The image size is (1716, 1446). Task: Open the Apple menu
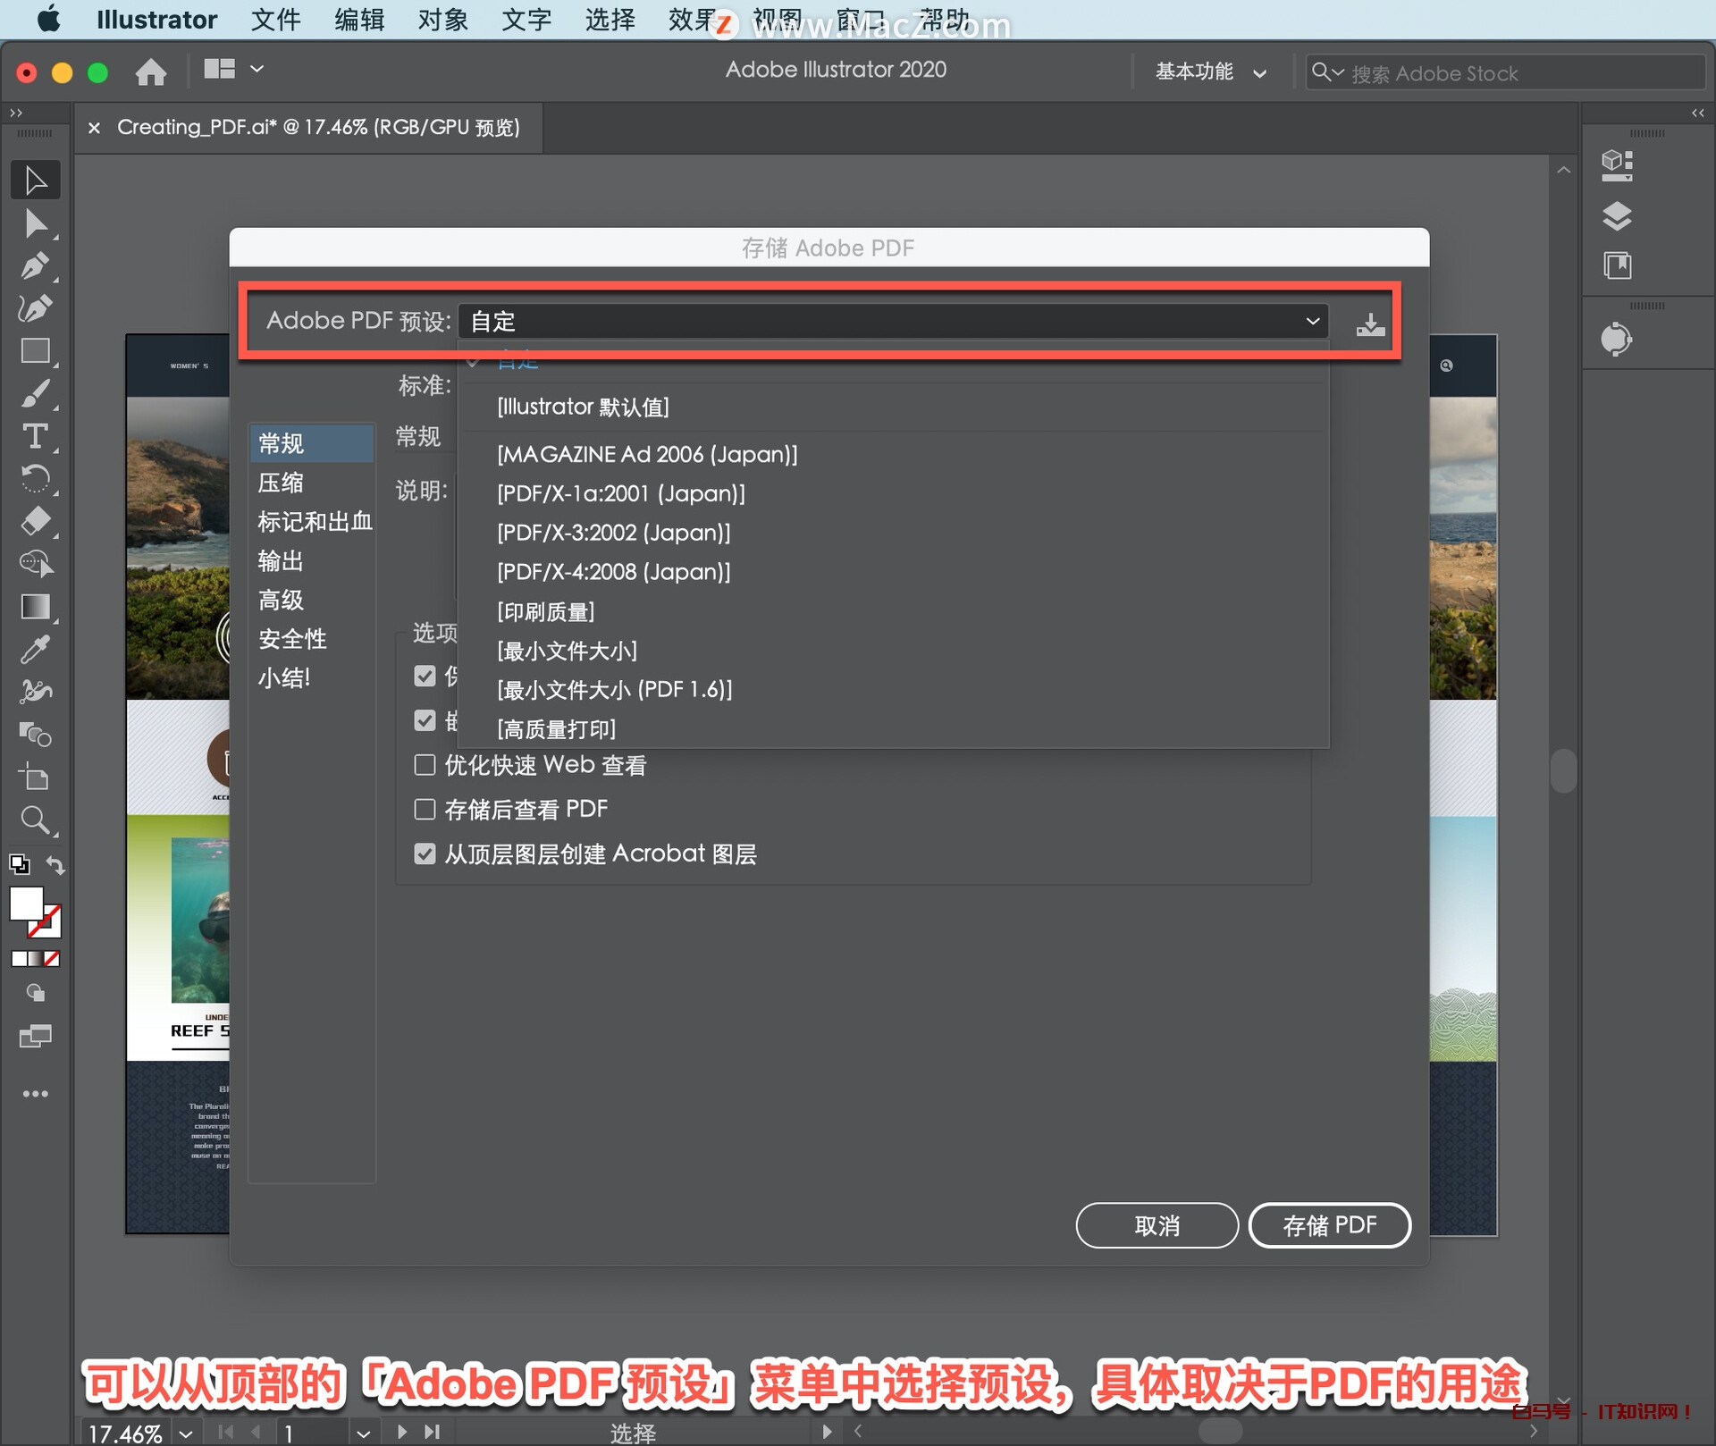tap(48, 19)
